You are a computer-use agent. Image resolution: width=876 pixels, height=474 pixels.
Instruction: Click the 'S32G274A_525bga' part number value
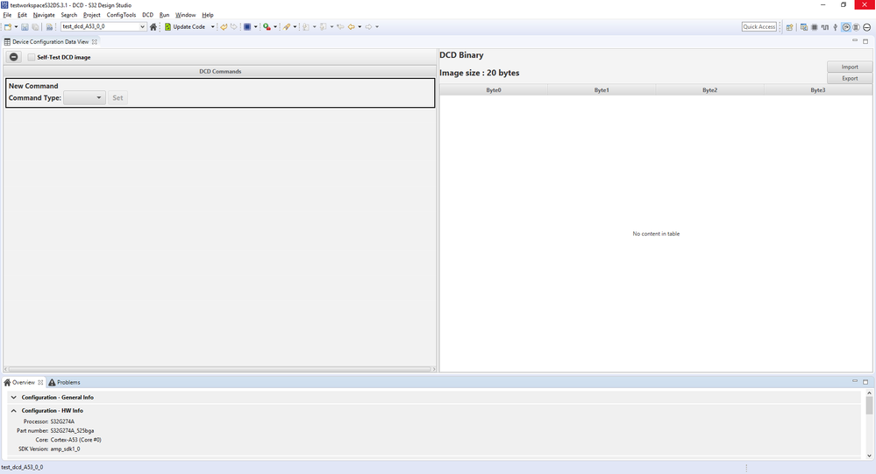tap(72, 431)
